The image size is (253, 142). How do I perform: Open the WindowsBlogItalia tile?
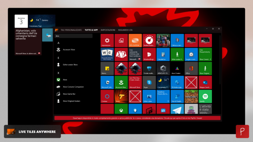[149, 54]
